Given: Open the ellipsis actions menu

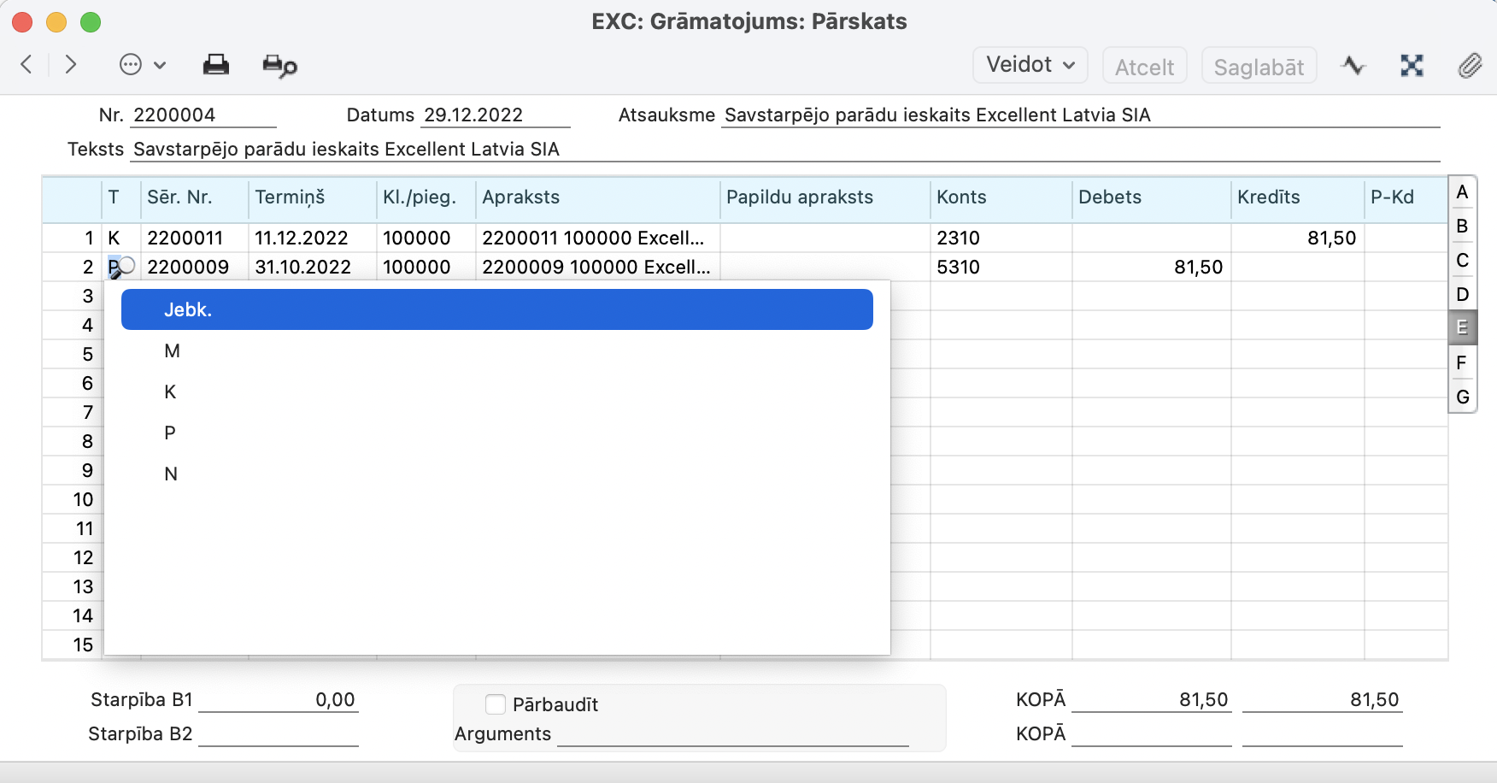Looking at the screenshot, I should [x=142, y=65].
